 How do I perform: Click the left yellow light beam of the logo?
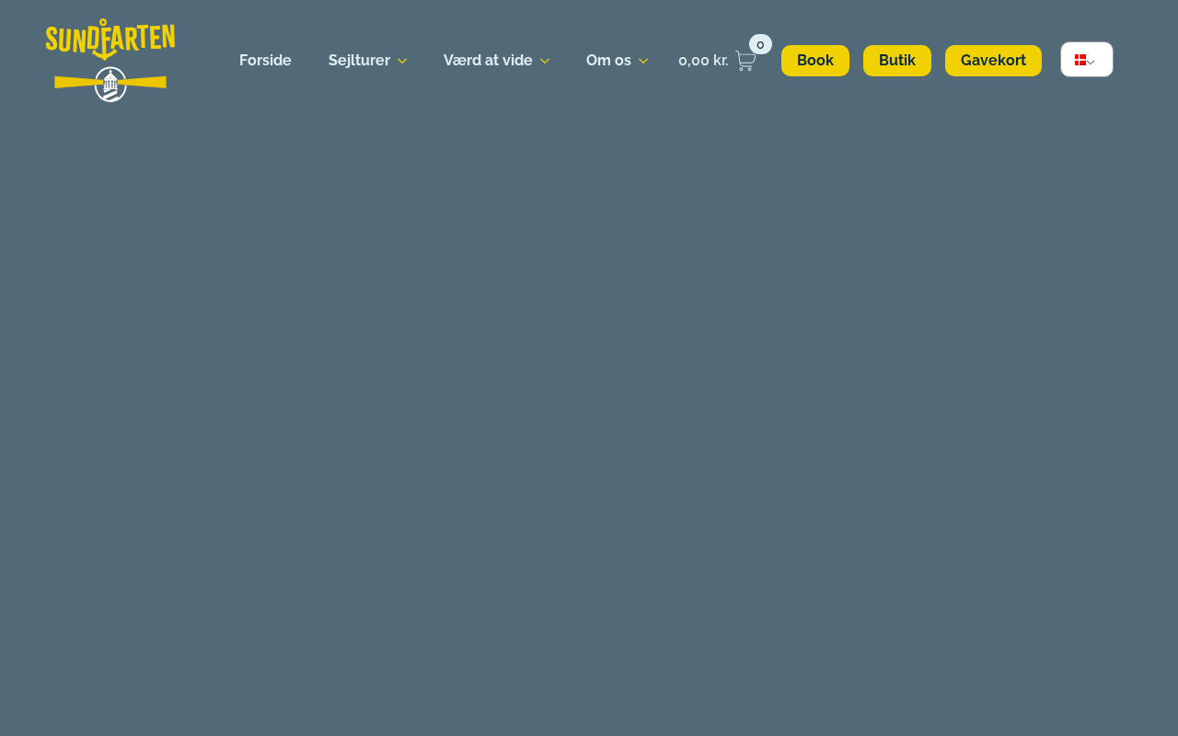pos(75,82)
